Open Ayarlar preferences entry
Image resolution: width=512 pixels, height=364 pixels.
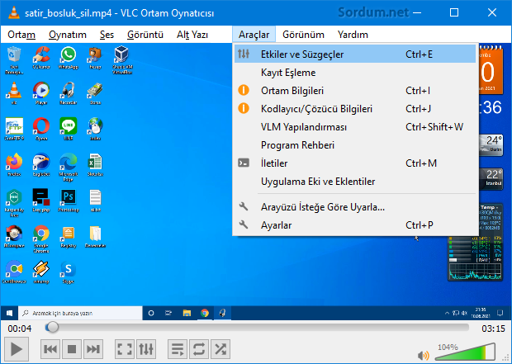point(355,225)
